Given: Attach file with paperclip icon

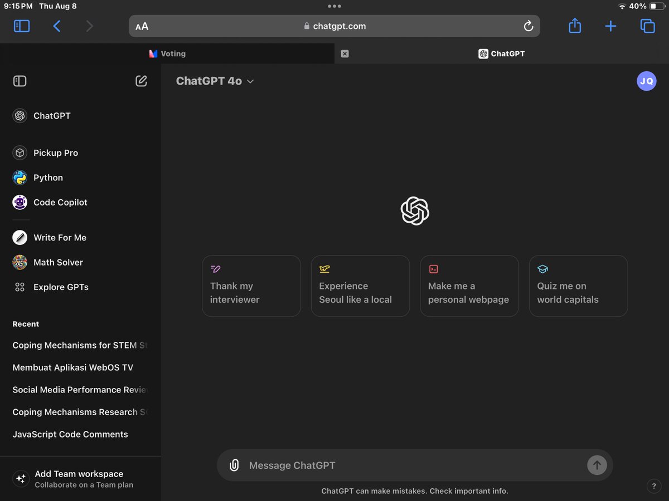Looking at the screenshot, I should point(234,465).
